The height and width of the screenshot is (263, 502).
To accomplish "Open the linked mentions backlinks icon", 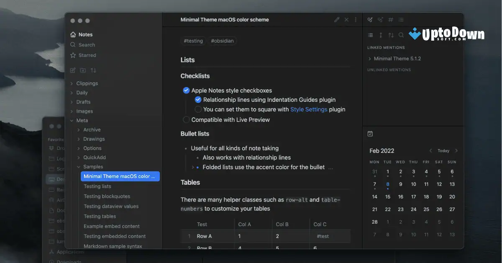I will [369, 19].
